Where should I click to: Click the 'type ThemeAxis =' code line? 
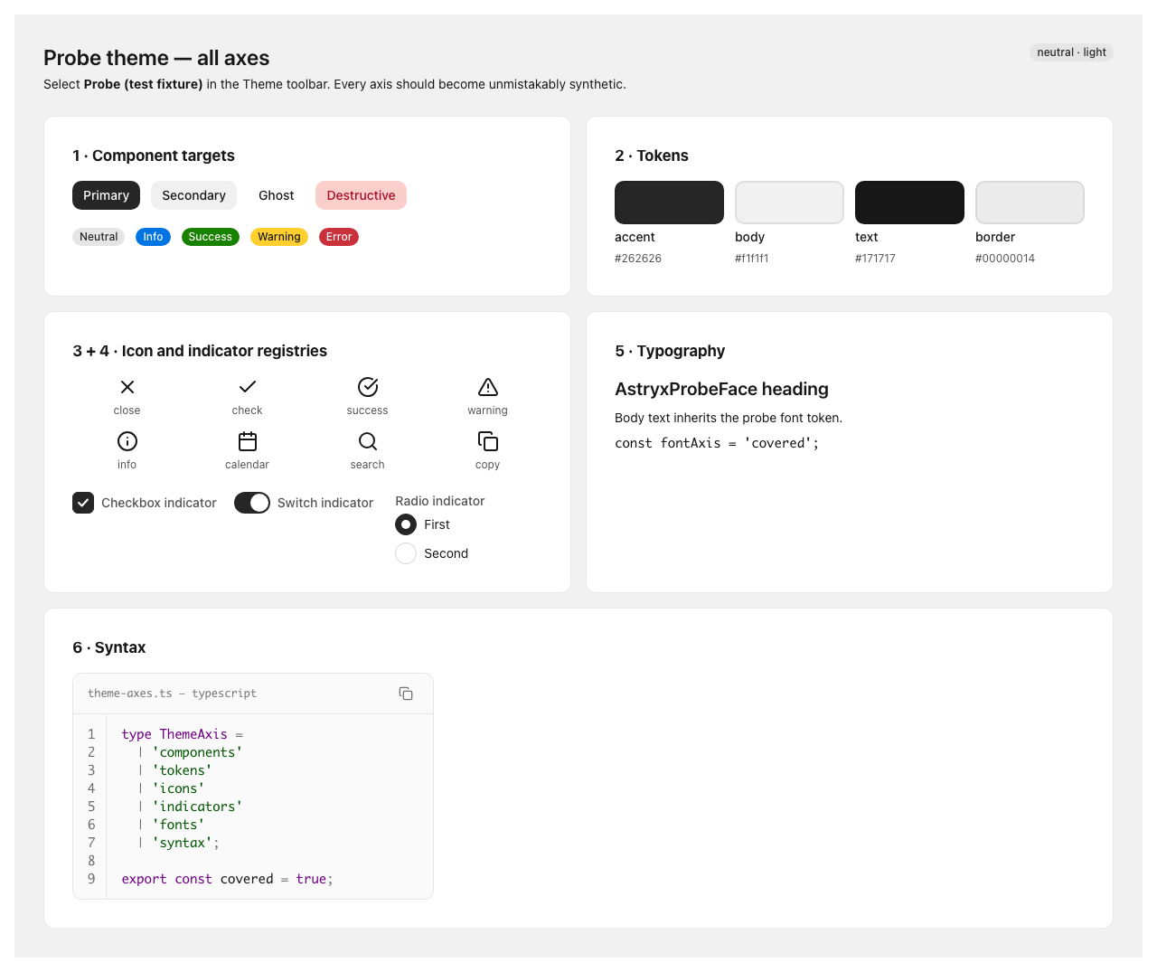click(x=183, y=734)
